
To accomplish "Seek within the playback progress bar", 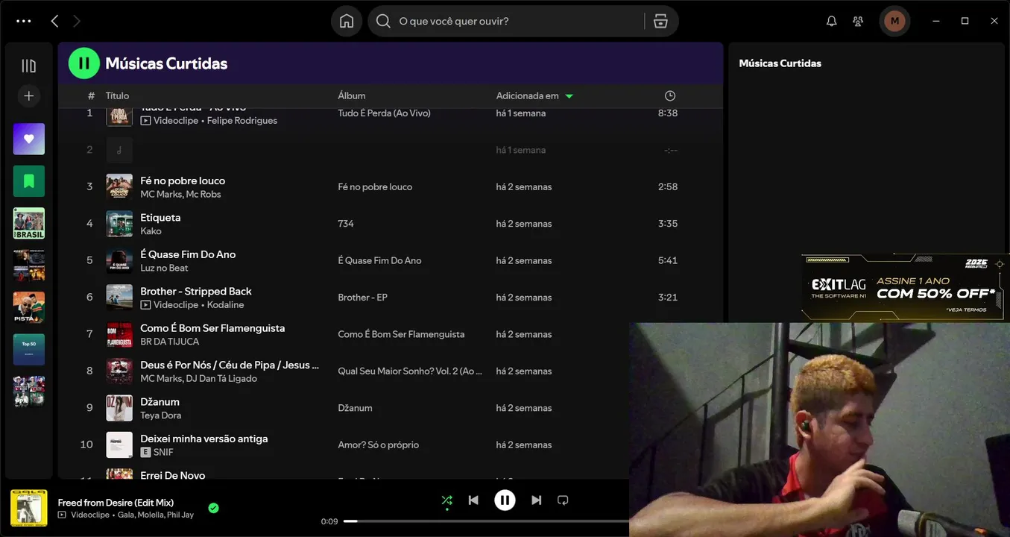I will click(486, 521).
